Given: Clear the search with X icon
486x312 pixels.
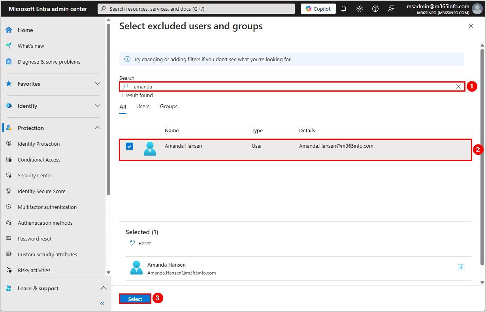Looking at the screenshot, I should click(x=458, y=86).
